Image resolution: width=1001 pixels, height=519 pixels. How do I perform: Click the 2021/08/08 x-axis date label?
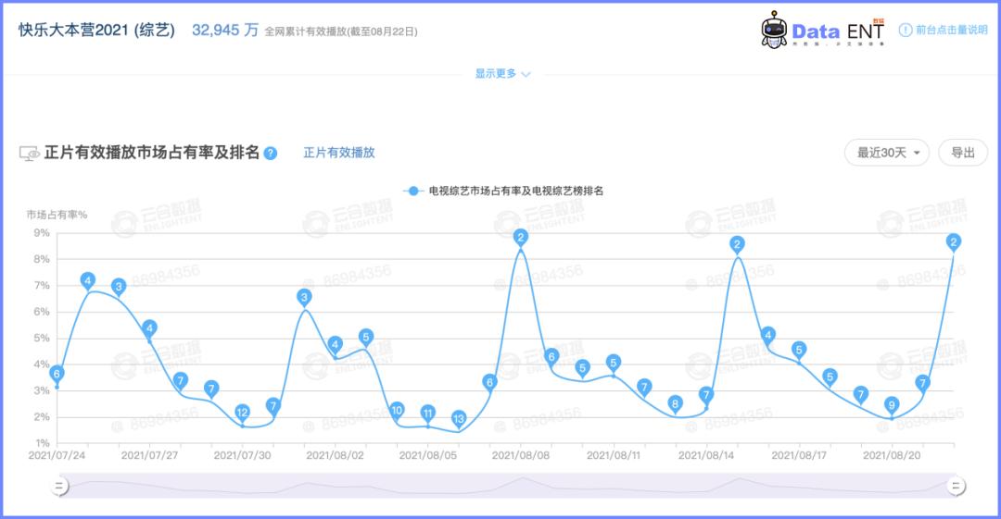pos(520,455)
